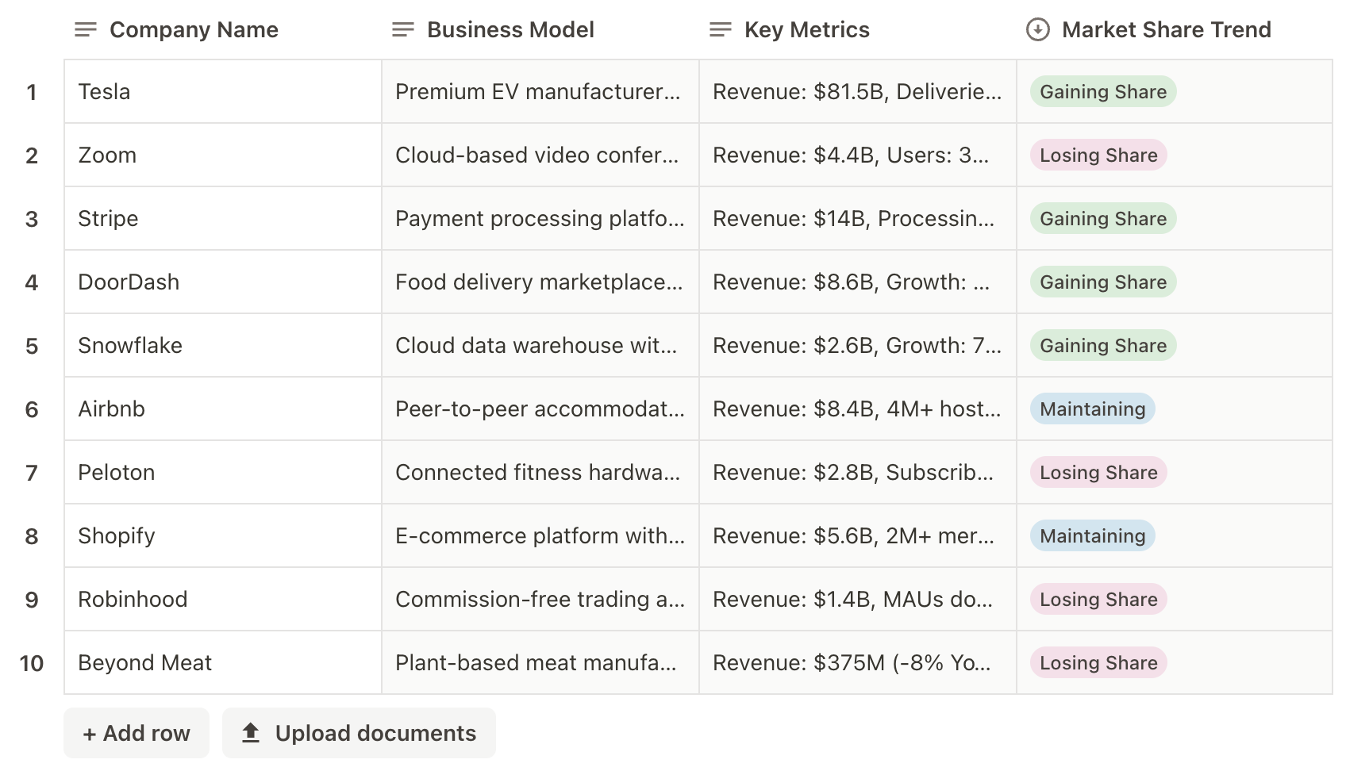Open the Market Share Trend column header
This screenshot has width=1346, height=771.
1175,30
